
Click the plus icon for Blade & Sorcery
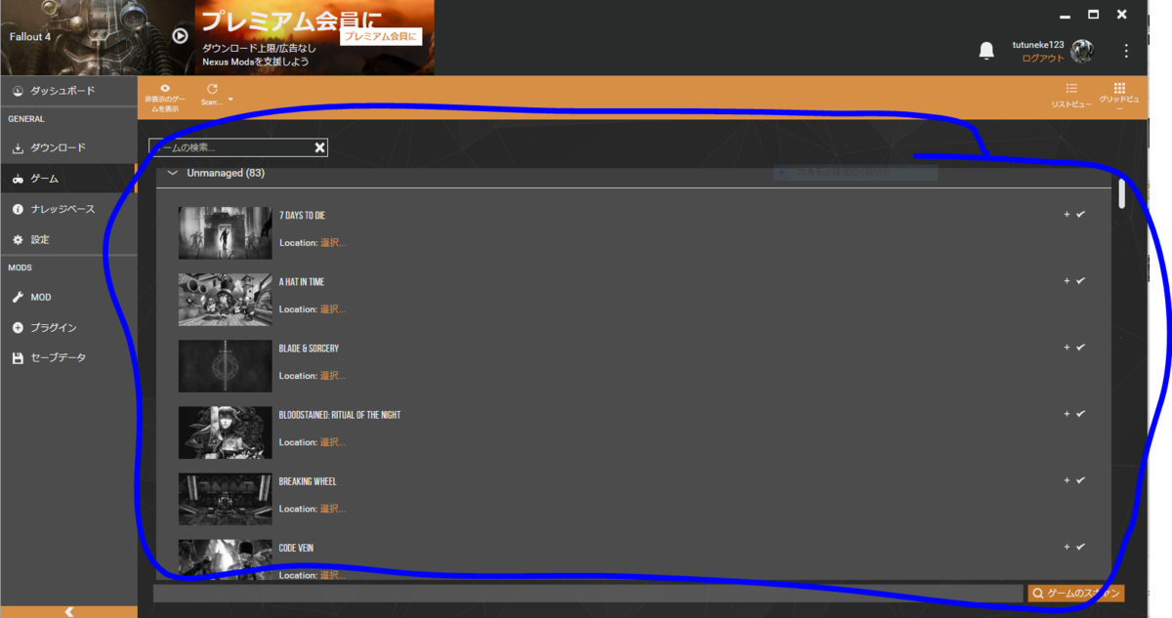point(1067,347)
